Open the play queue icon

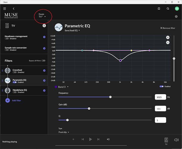click(108, 139)
